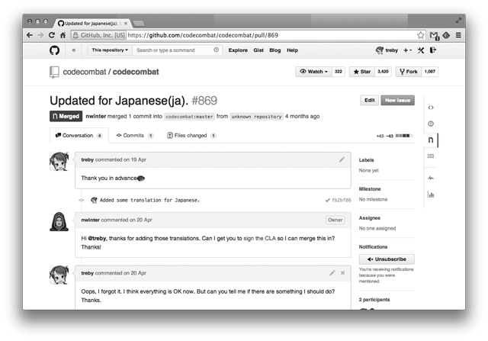This screenshot has width=488, height=341.
Task: Open treby profile in the header
Action: [387, 50]
